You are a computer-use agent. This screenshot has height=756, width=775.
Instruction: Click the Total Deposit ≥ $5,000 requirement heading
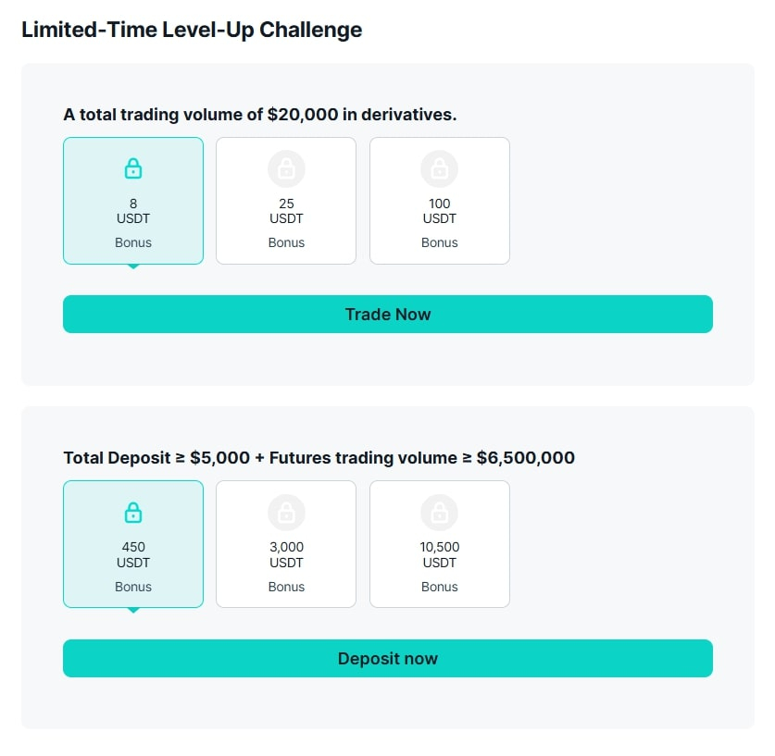[319, 457]
